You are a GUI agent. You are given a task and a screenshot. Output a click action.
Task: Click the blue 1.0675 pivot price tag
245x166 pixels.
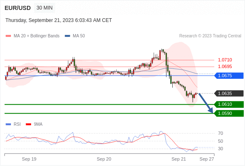(229, 76)
